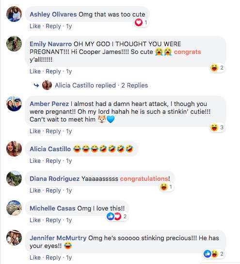Click the highlighted 'congratulations' word in Diana's comment
The image size is (240, 264).
[x=144, y=178]
